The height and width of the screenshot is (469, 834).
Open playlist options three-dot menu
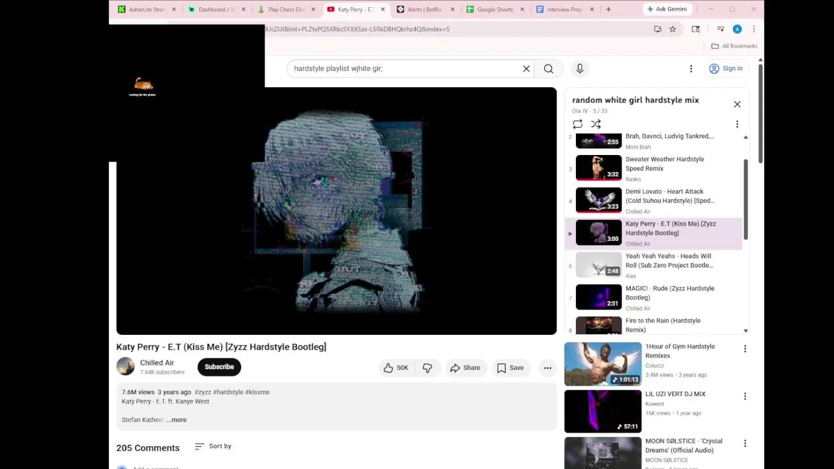[x=737, y=124]
